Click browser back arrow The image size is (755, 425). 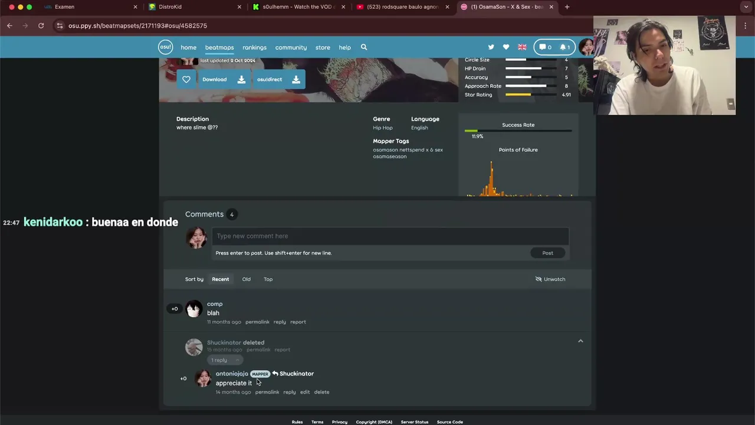pos(9,25)
